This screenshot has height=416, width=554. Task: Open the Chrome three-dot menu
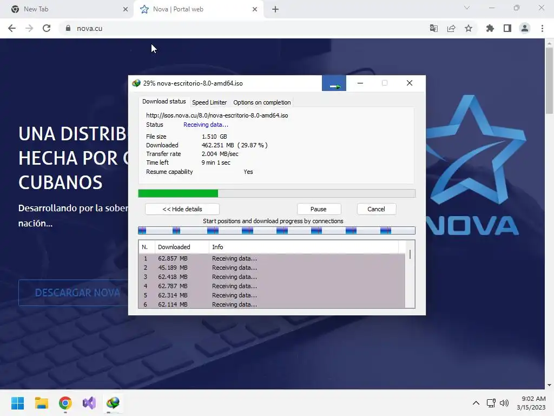pos(542,28)
